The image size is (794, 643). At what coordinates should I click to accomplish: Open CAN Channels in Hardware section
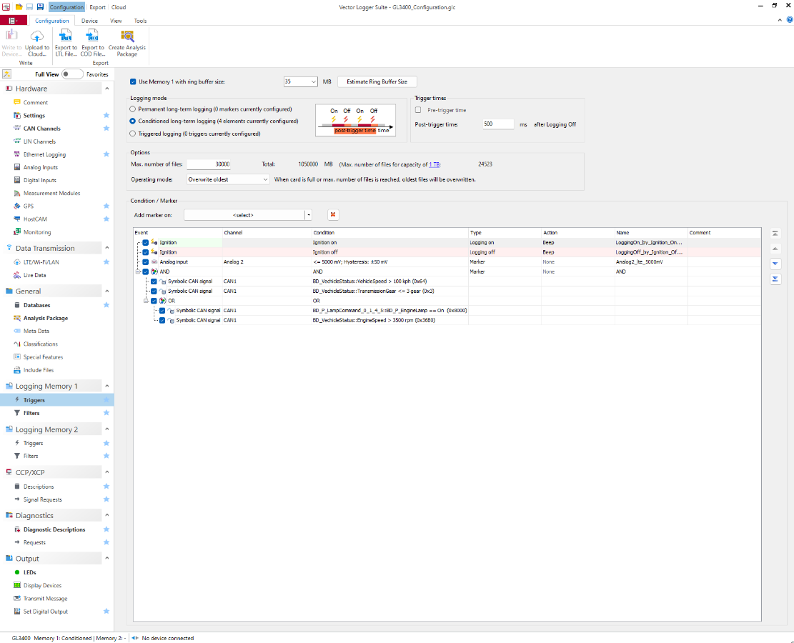[41, 129]
